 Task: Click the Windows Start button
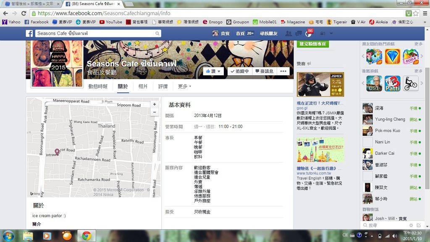point(8,236)
